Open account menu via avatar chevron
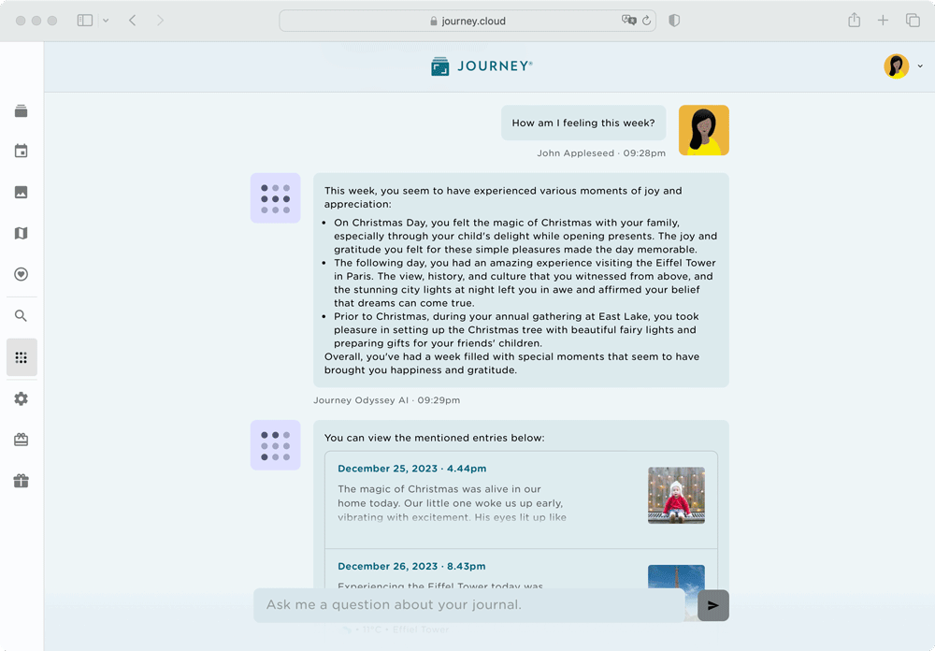Viewport: 935px width, 651px height. (920, 65)
